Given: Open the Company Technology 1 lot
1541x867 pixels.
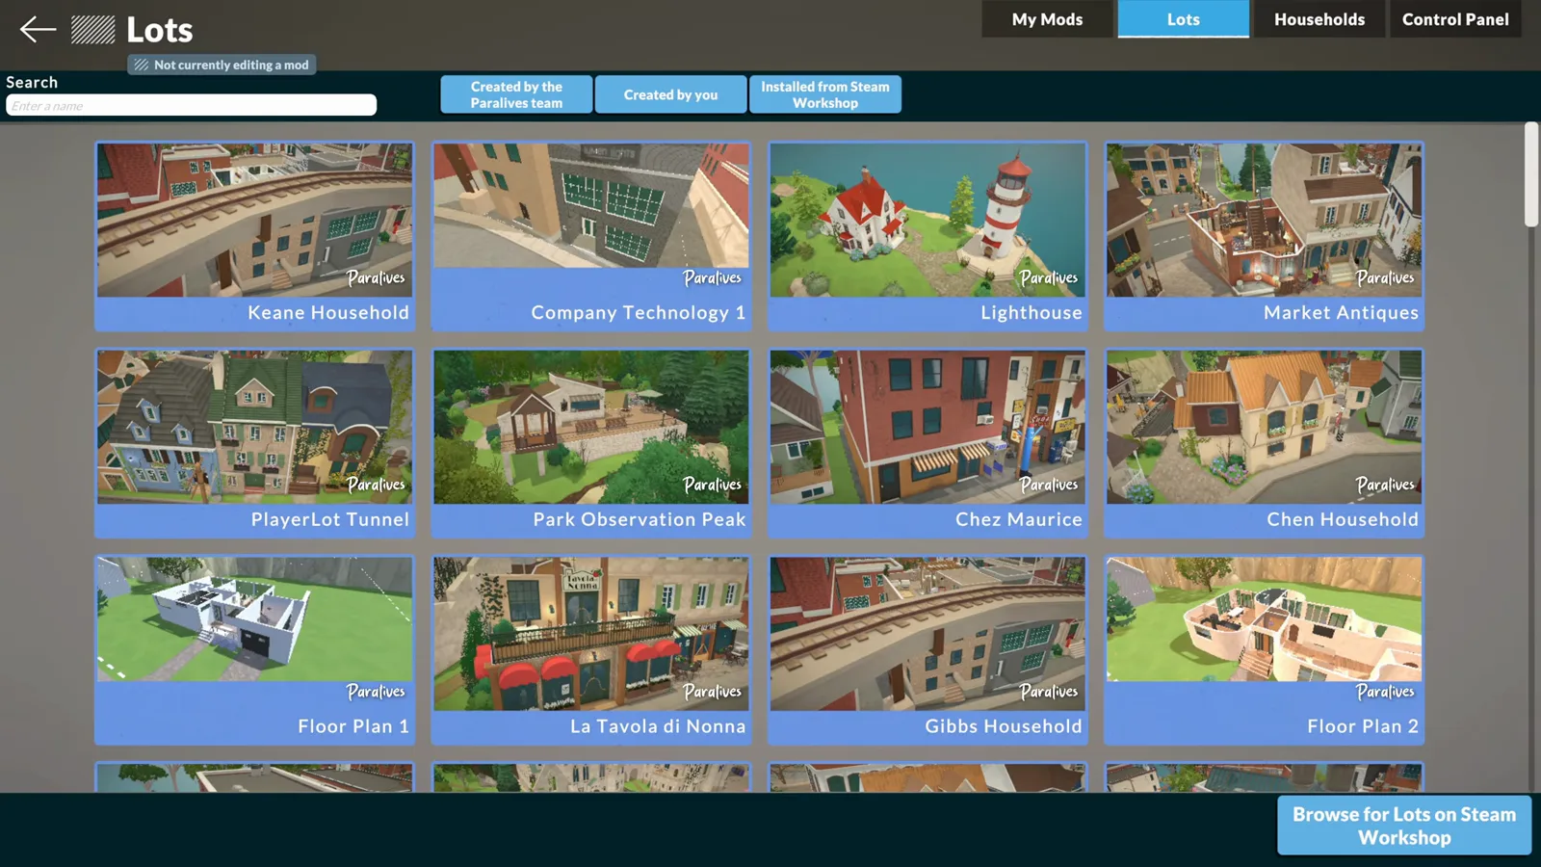Looking at the screenshot, I should (591, 236).
